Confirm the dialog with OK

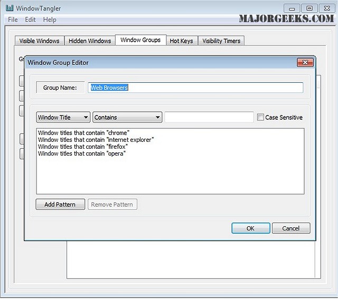[x=251, y=228]
